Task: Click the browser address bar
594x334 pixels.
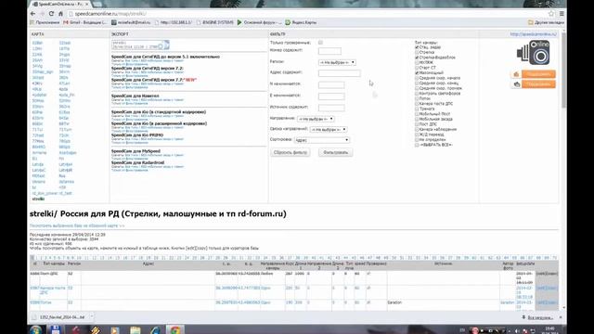Action: click(307, 14)
